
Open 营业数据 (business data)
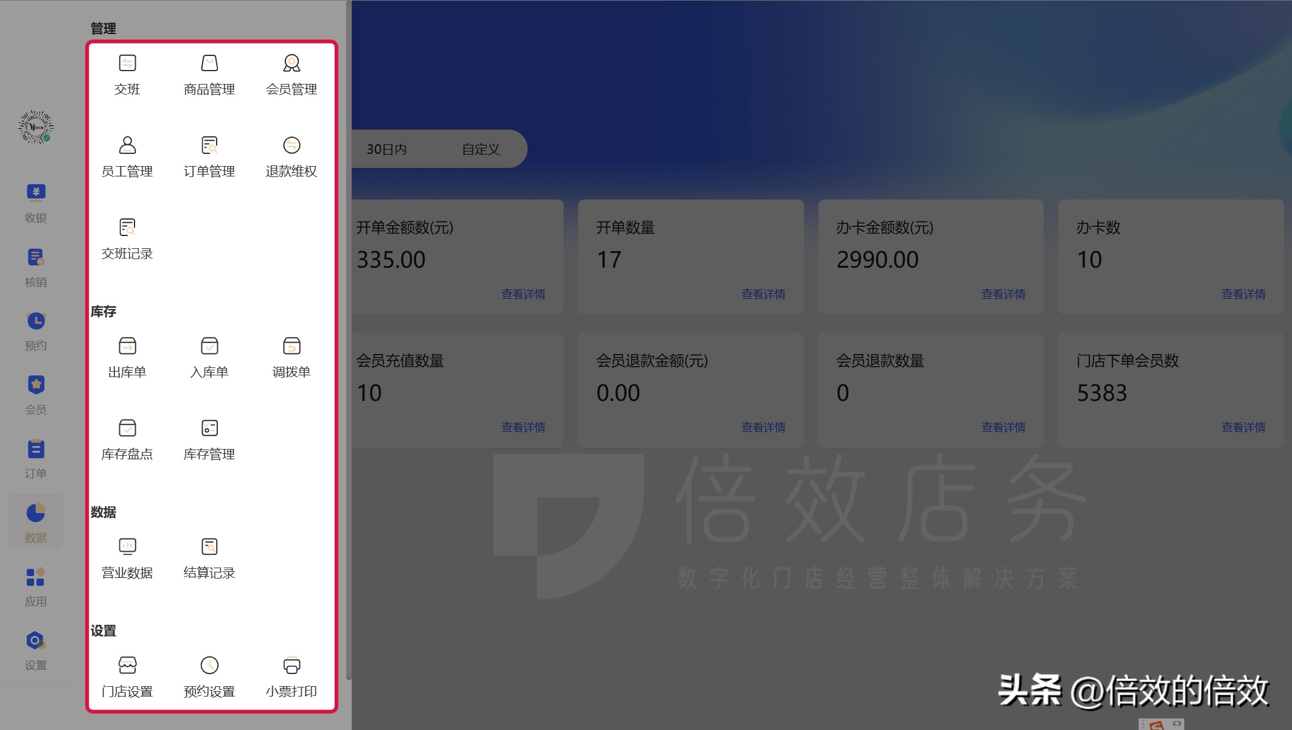tap(127, 557)
